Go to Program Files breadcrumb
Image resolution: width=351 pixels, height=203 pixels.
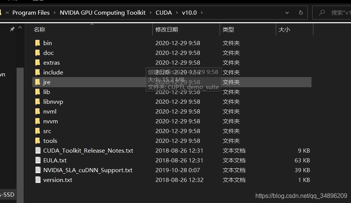coord(31,13)
